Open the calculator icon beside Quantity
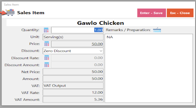 (46, 30)
